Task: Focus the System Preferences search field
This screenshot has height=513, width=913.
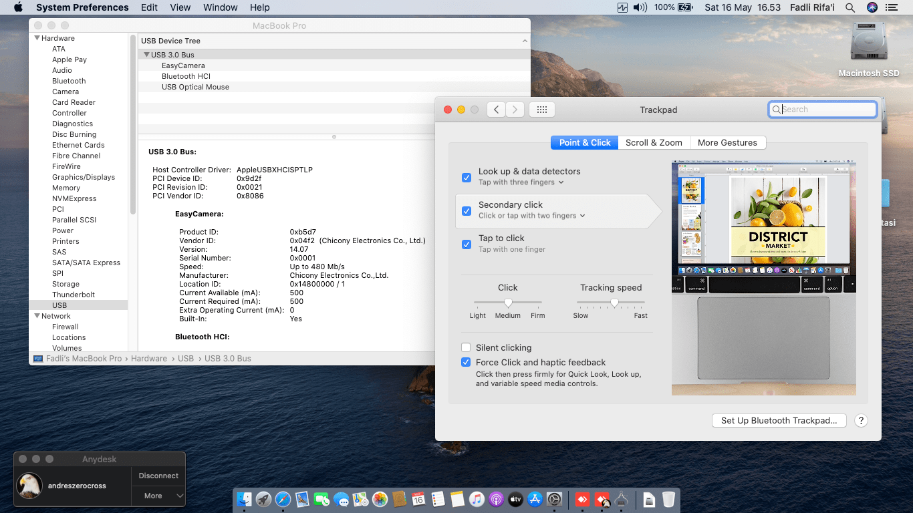Action: (822, 110)
